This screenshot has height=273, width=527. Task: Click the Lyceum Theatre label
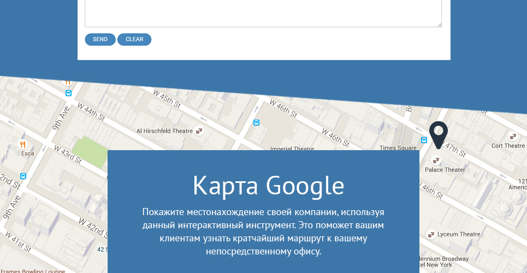click(459, 234)
